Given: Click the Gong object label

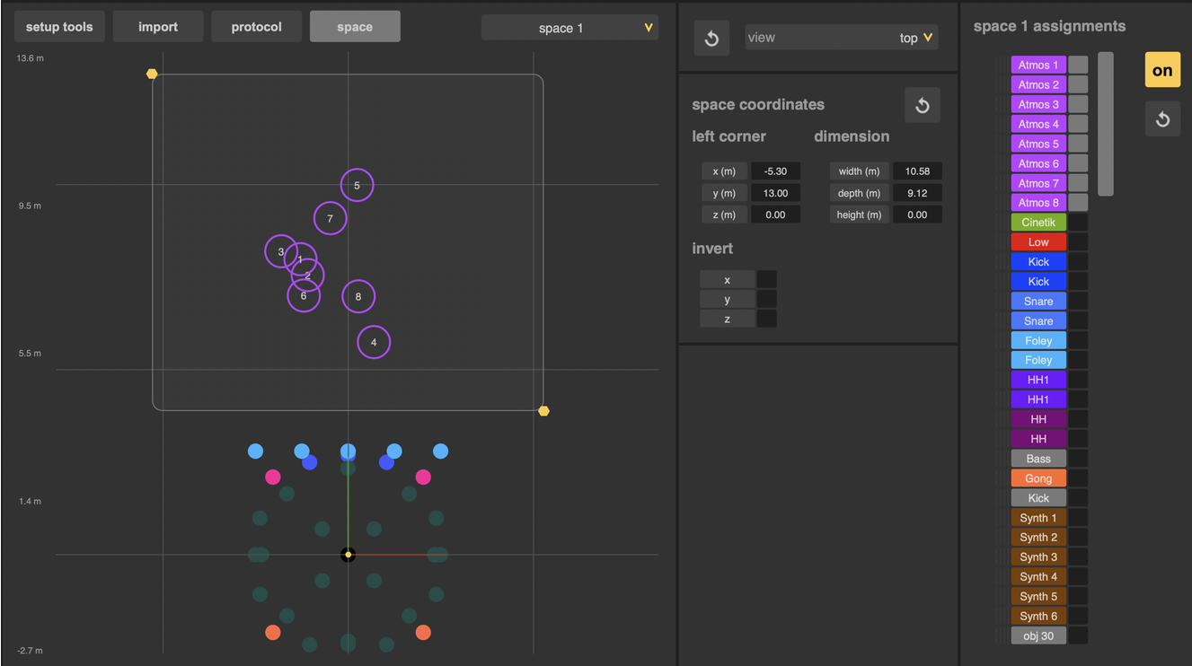Looking at the screenshot, I should click(x=1038, y=478).
